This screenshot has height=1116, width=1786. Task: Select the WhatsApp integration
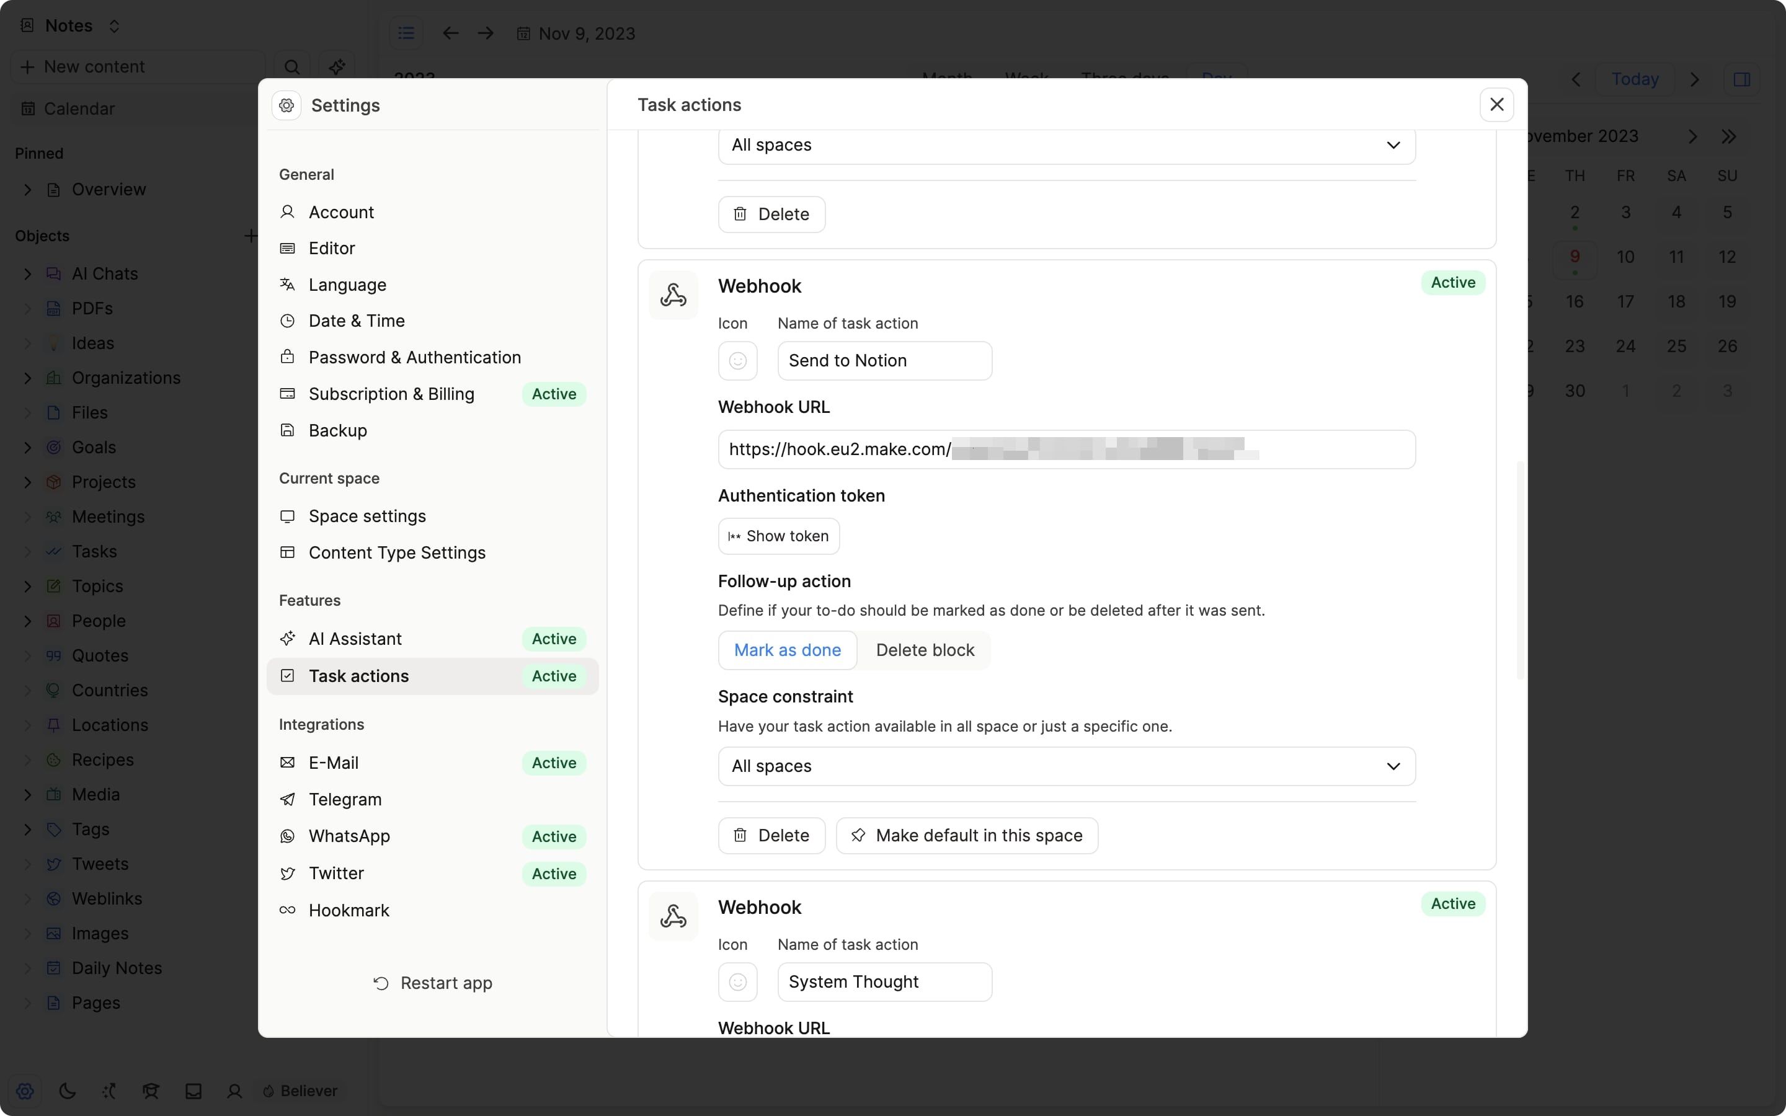pyautogui.click(x=349, y=836)
